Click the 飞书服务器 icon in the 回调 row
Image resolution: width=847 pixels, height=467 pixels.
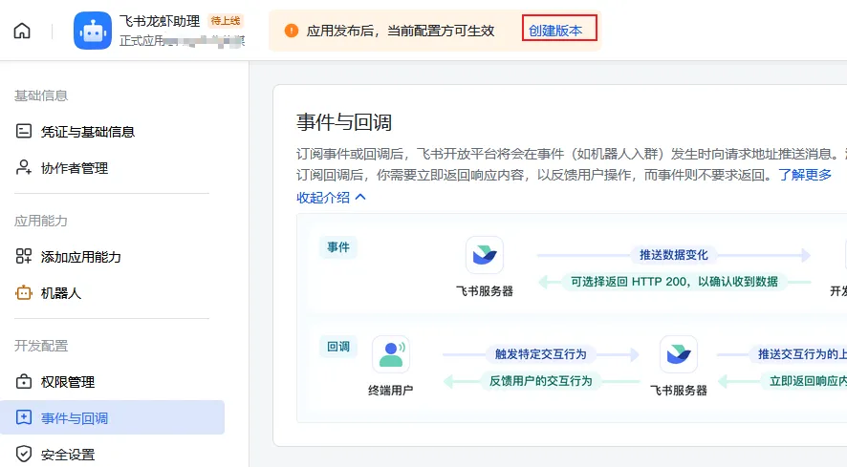click(679, 354)
